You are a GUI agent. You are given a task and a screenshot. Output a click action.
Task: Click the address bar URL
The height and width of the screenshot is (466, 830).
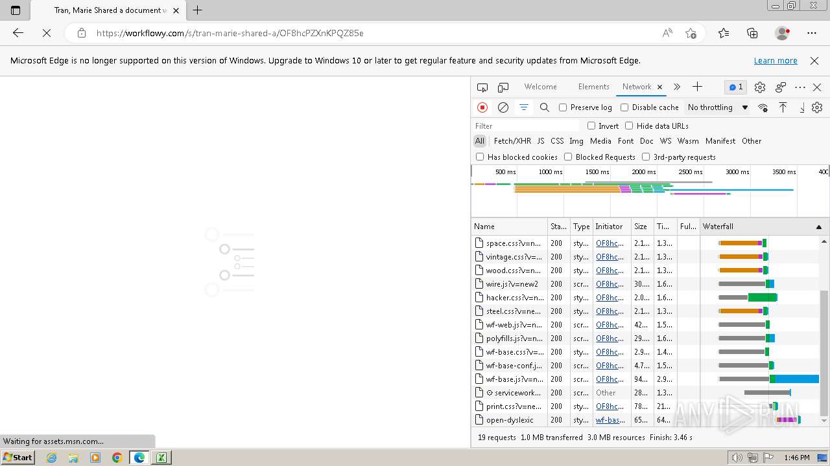[230, 33]
